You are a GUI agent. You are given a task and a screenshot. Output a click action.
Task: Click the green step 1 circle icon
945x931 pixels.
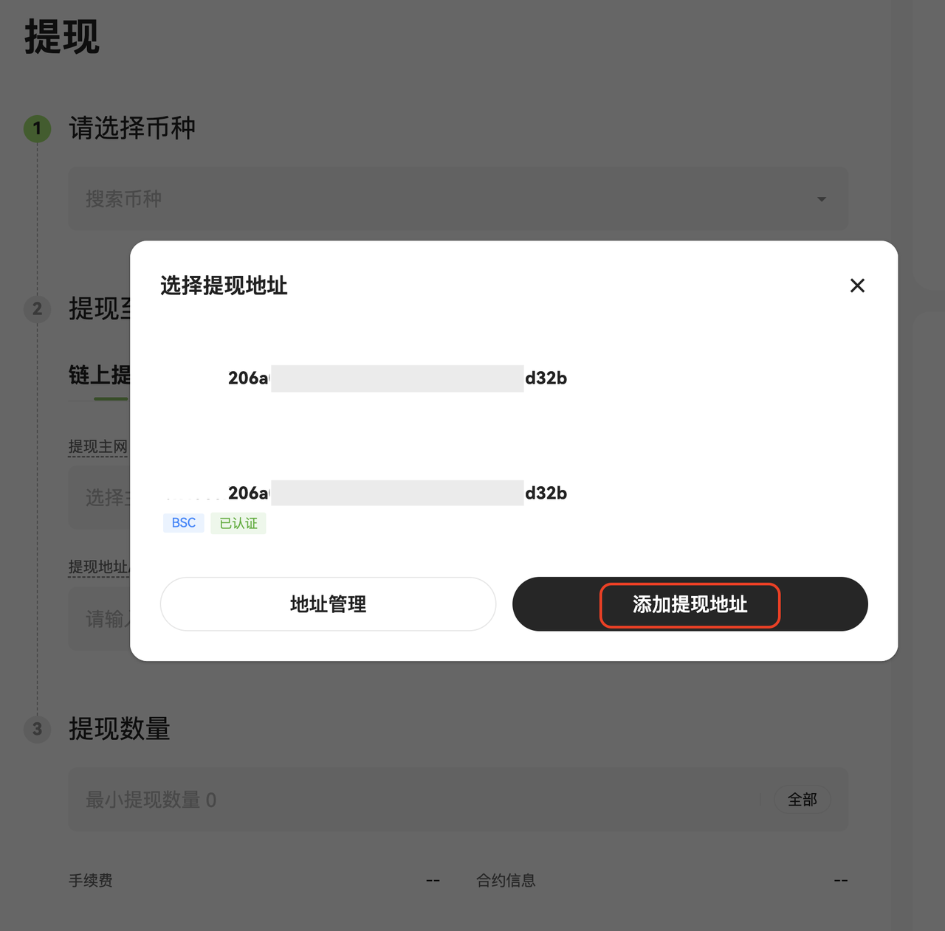[37, 128]
